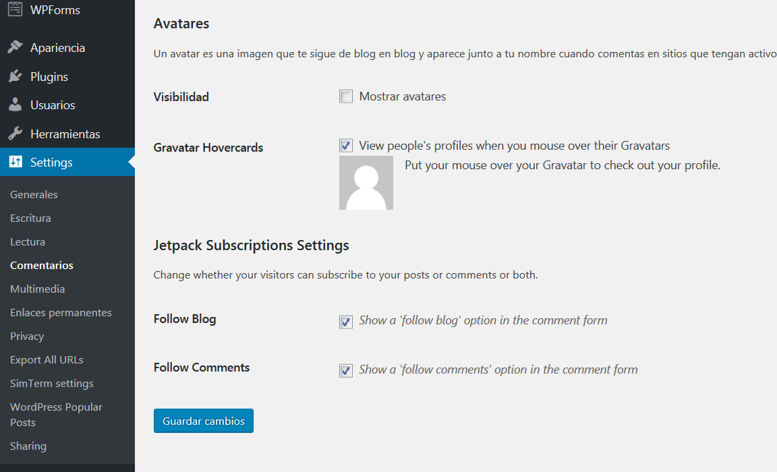This screenshot has height=472, width=777.
Task: Click the 'Show a follow blog option' label
Action: coord(483,320)
